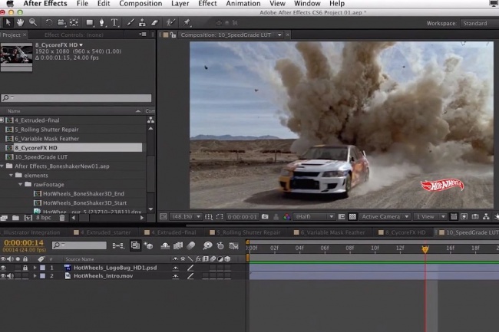Select the Pan Behind anchor point tool
Image resolution: width=499 pixels, height=332 pixels.
tap(74, 22)
